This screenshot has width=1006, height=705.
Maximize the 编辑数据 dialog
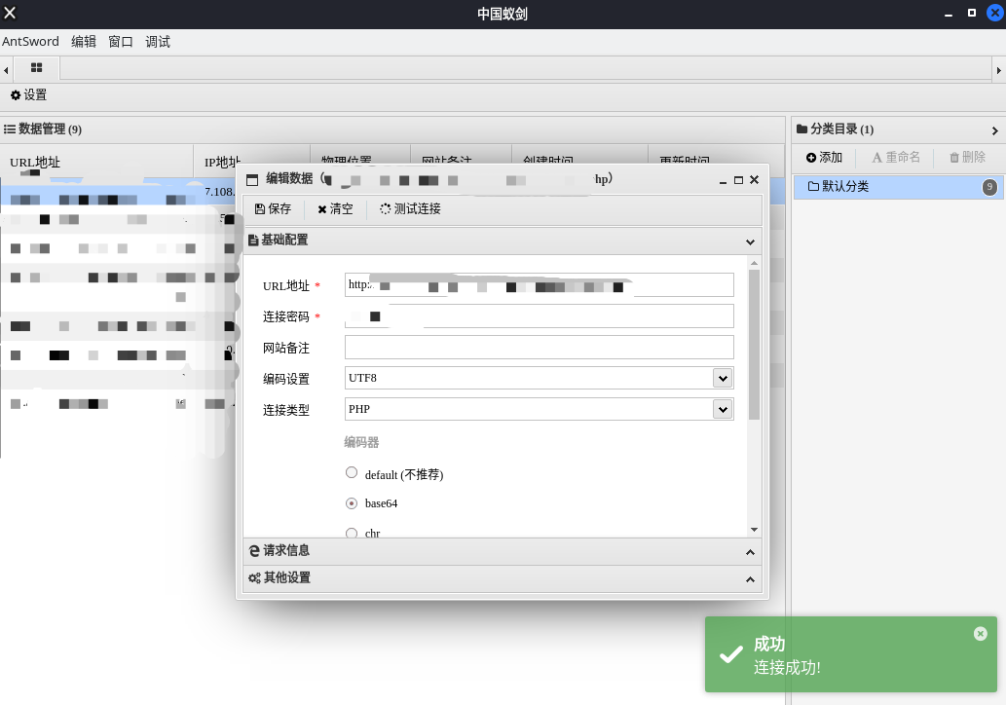coord(738,180)
